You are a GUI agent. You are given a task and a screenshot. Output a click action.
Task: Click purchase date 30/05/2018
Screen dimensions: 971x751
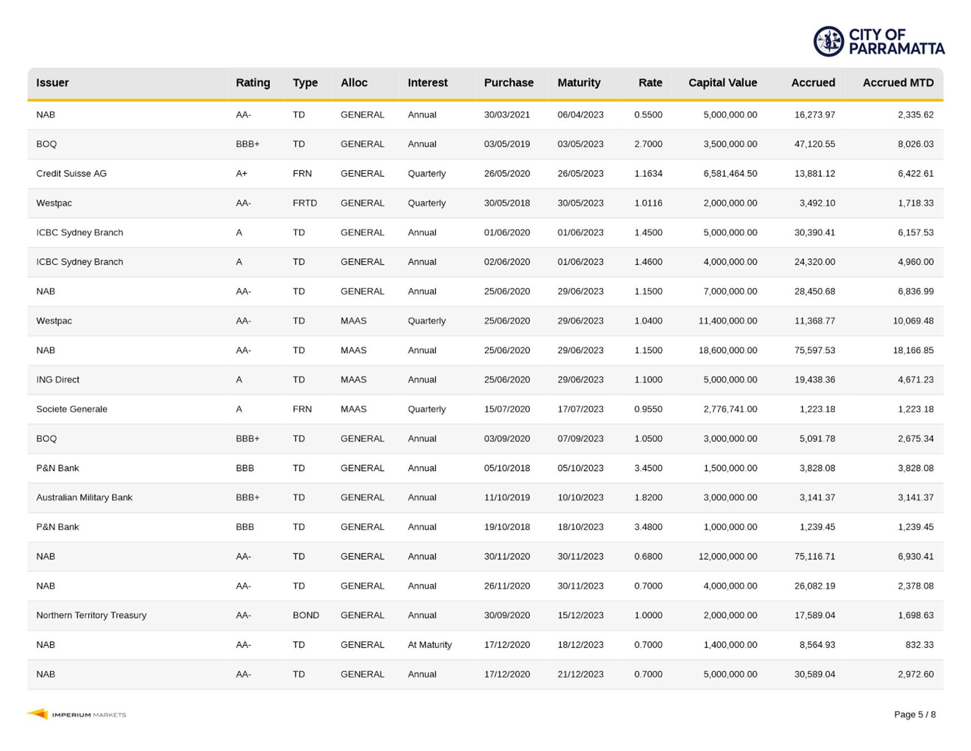(x=507, y=203)
